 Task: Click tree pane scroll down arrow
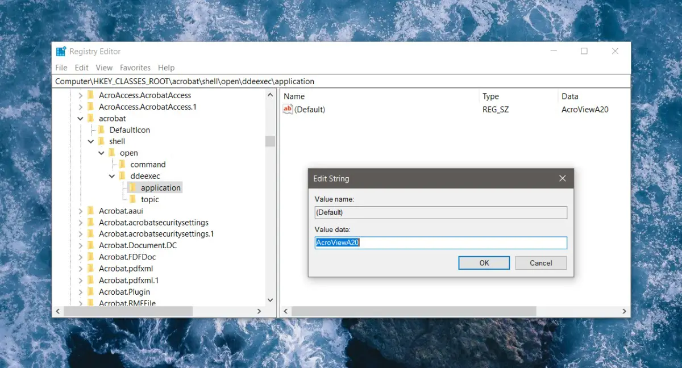click(x=270, y=300)
